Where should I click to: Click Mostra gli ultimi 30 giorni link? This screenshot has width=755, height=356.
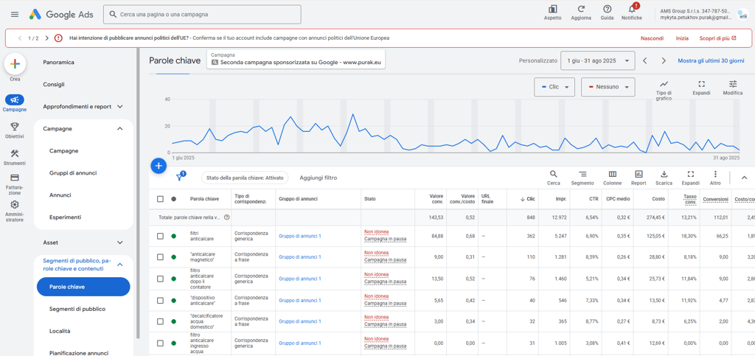pos(710,60)
